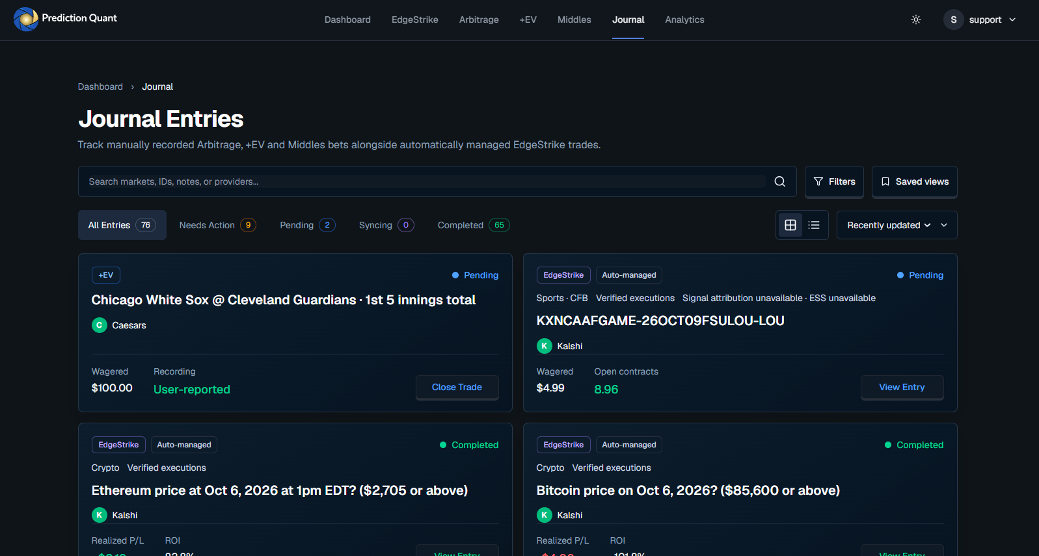Image resolution: width=1039 pixels, height=556 pixels.
Task: Click the Kalshi icon on Ethereum card
Action: (x=100, y=515)
